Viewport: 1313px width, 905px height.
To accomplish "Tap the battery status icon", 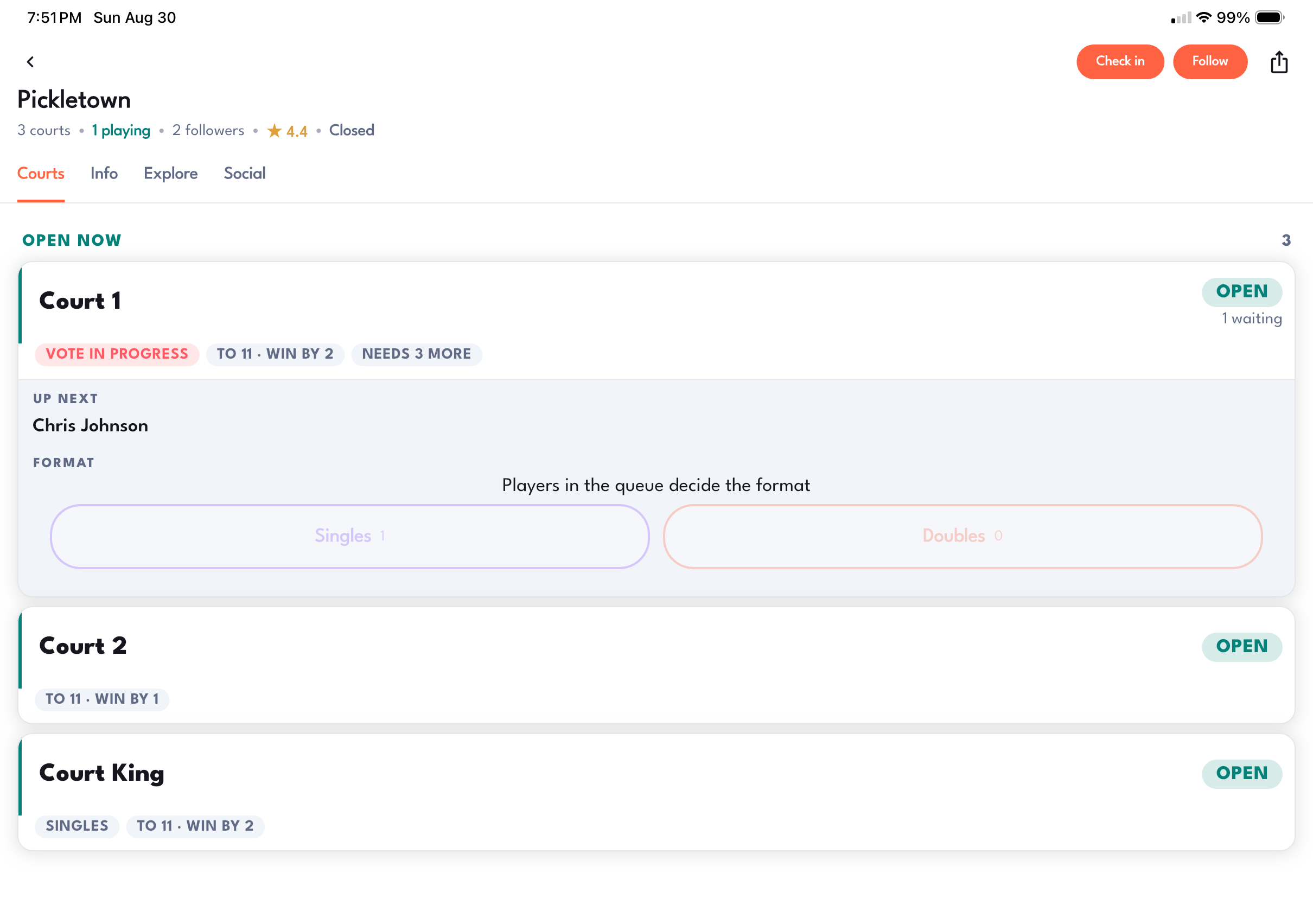I will [1270, 17].
